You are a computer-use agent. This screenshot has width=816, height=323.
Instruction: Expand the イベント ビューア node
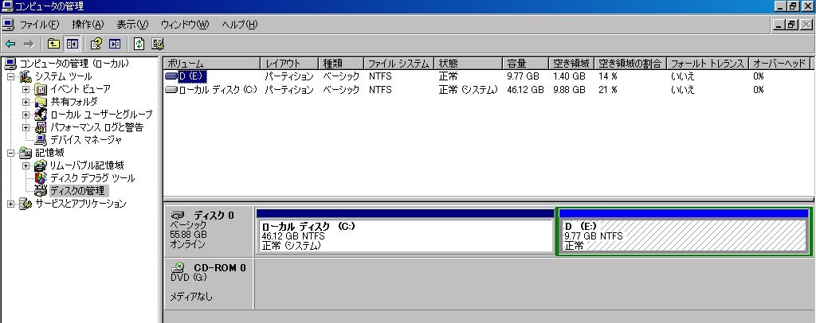click(x=26, y=89)
